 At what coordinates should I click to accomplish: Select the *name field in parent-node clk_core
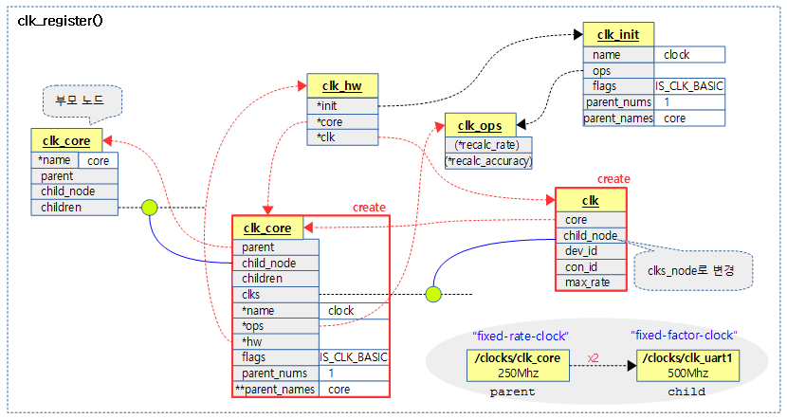point(55,160)
